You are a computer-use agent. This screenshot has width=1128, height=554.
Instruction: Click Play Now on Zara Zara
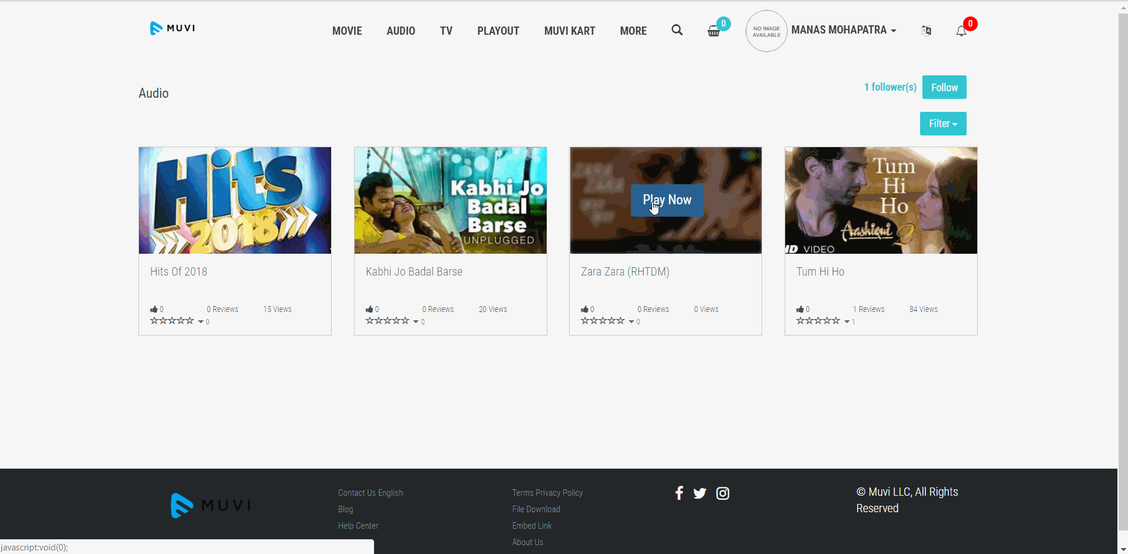click(667, 200)
